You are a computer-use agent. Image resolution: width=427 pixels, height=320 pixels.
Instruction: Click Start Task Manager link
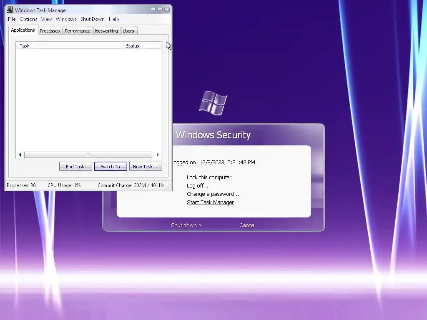point(210,202)
